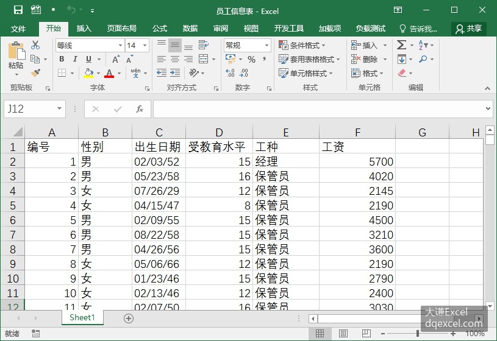Open the font dialog launcher
Screen dimensions: 497x341
coord(147,89)
